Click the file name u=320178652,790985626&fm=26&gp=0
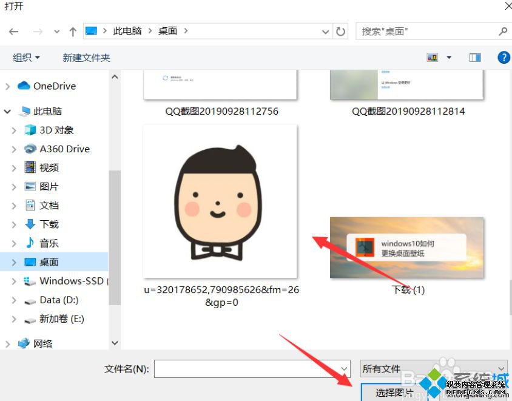The height and width of the screenshot is (401, 512). point(221,296)
